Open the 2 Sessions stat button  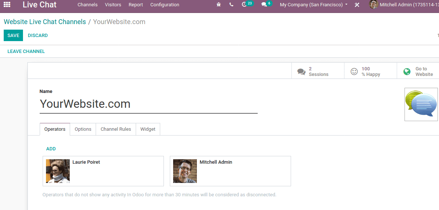point(318,71)
